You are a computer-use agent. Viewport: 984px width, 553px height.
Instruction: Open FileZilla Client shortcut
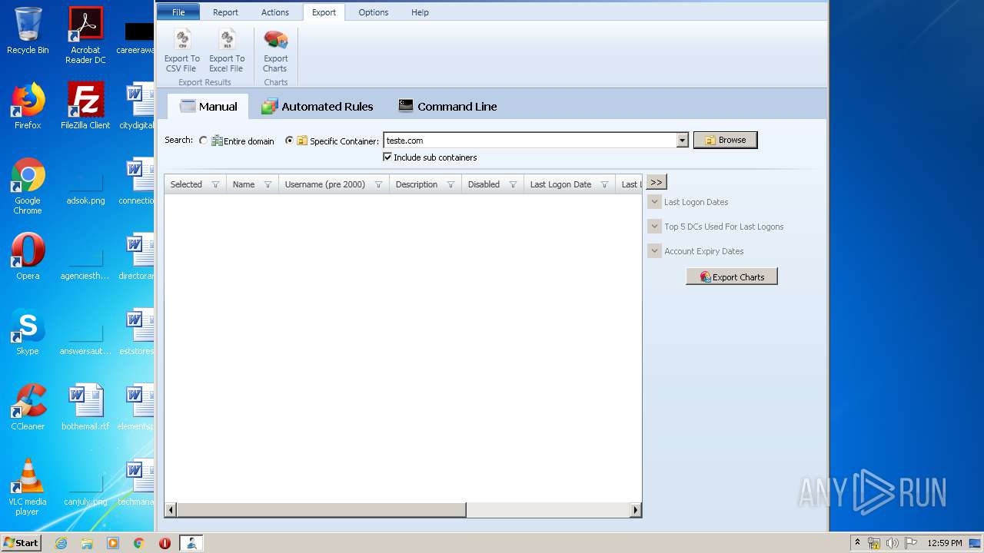[x=85, y=106]
